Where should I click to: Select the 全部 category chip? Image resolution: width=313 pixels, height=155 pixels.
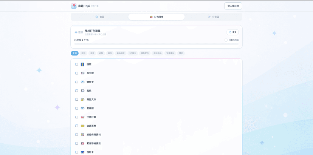pyautogui.click(x=74, y=53)
